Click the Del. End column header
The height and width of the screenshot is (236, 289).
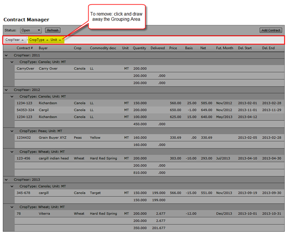tap(268, 48)
